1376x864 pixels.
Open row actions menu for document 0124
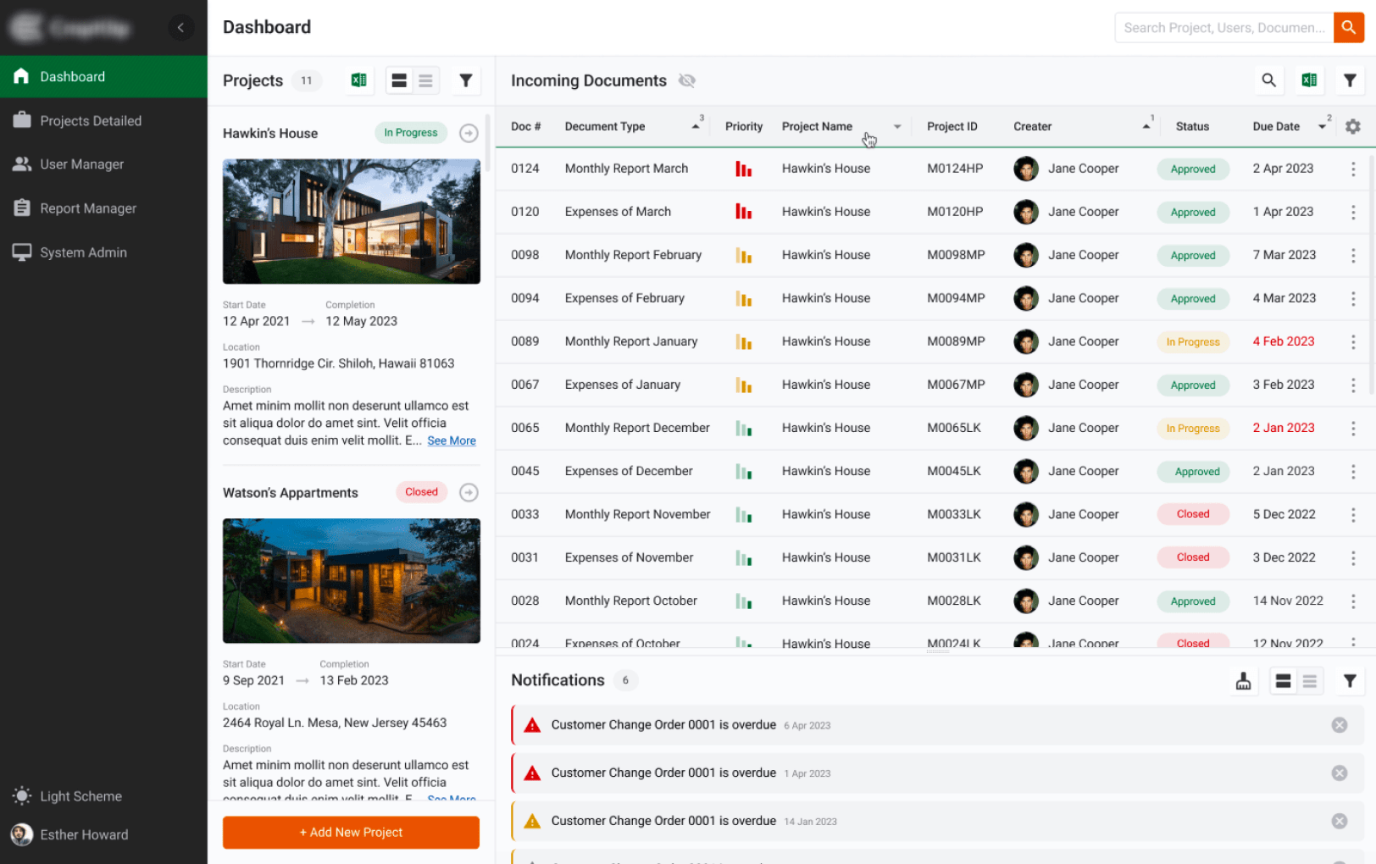pos(1353,169)
